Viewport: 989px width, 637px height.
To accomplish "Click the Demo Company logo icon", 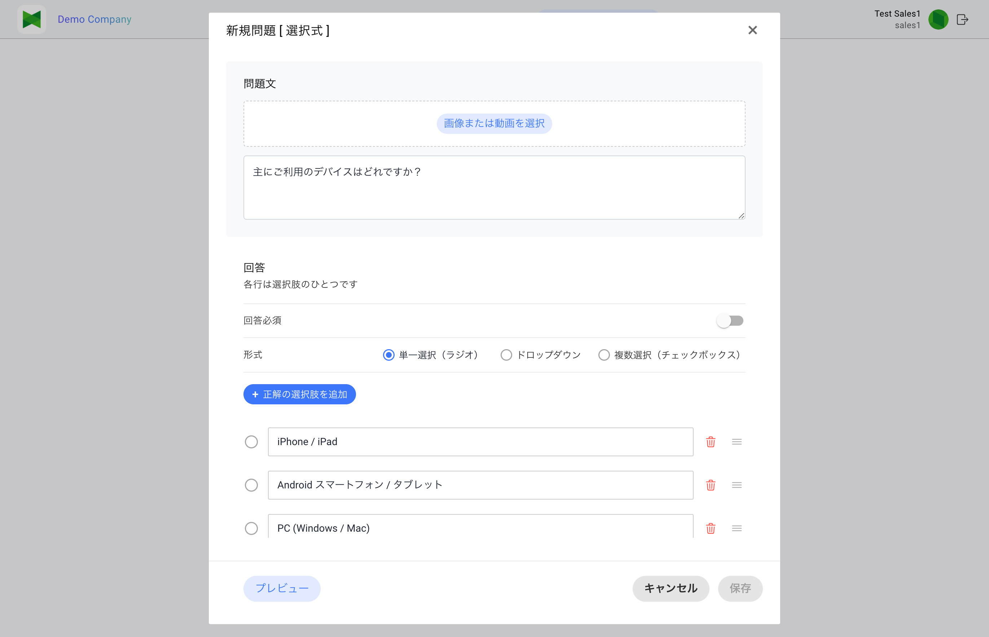I will 32,19.
